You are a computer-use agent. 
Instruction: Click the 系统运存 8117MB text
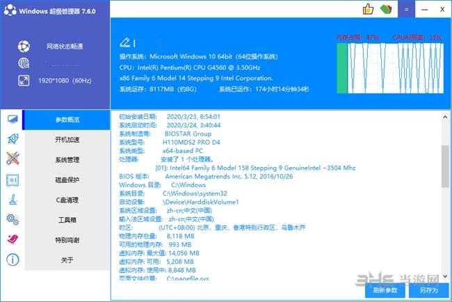[x=158, y=89]
